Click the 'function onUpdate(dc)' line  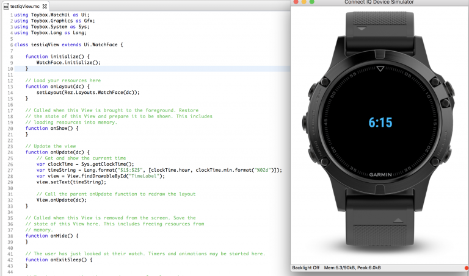click(x=57, y=152)
